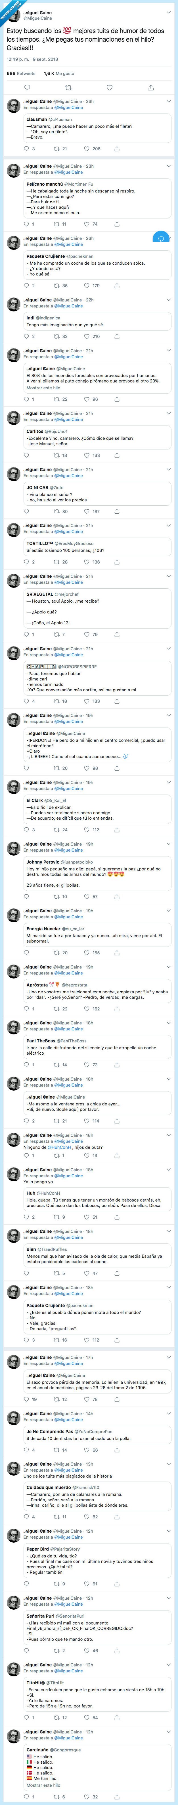Retweet the main 100 mejores tuits tweet
The height and width of the screenshot is (1805, 178).
pos(68,88)
